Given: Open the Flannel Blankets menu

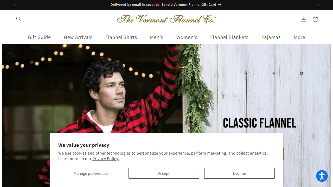Looking at the screenshot, I should [229, 37].
